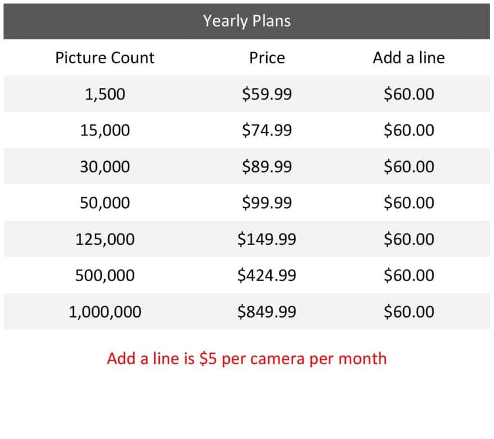
Task: Select the Picture Count column header
Action: (x=105, y=58)
